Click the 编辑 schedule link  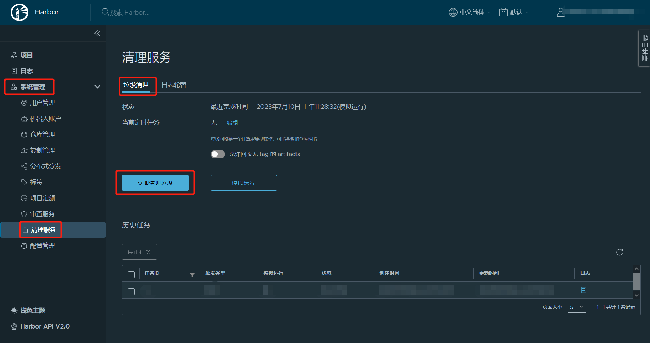point(232,123)
